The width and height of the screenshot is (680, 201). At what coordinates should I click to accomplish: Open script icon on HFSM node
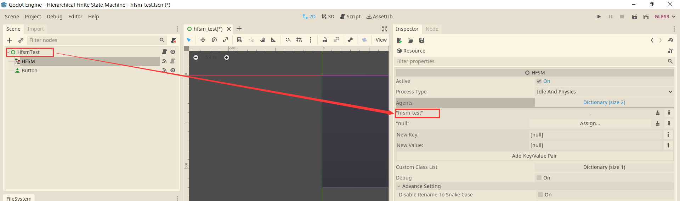click(x=173, y=61)
